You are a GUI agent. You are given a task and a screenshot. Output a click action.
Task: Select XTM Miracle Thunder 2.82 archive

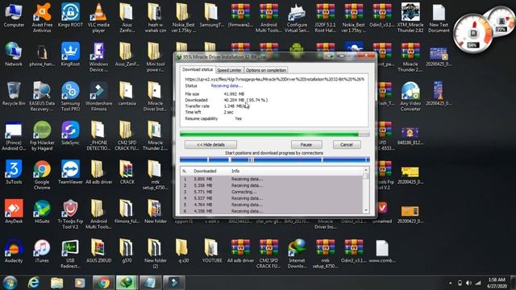(410, 18)
